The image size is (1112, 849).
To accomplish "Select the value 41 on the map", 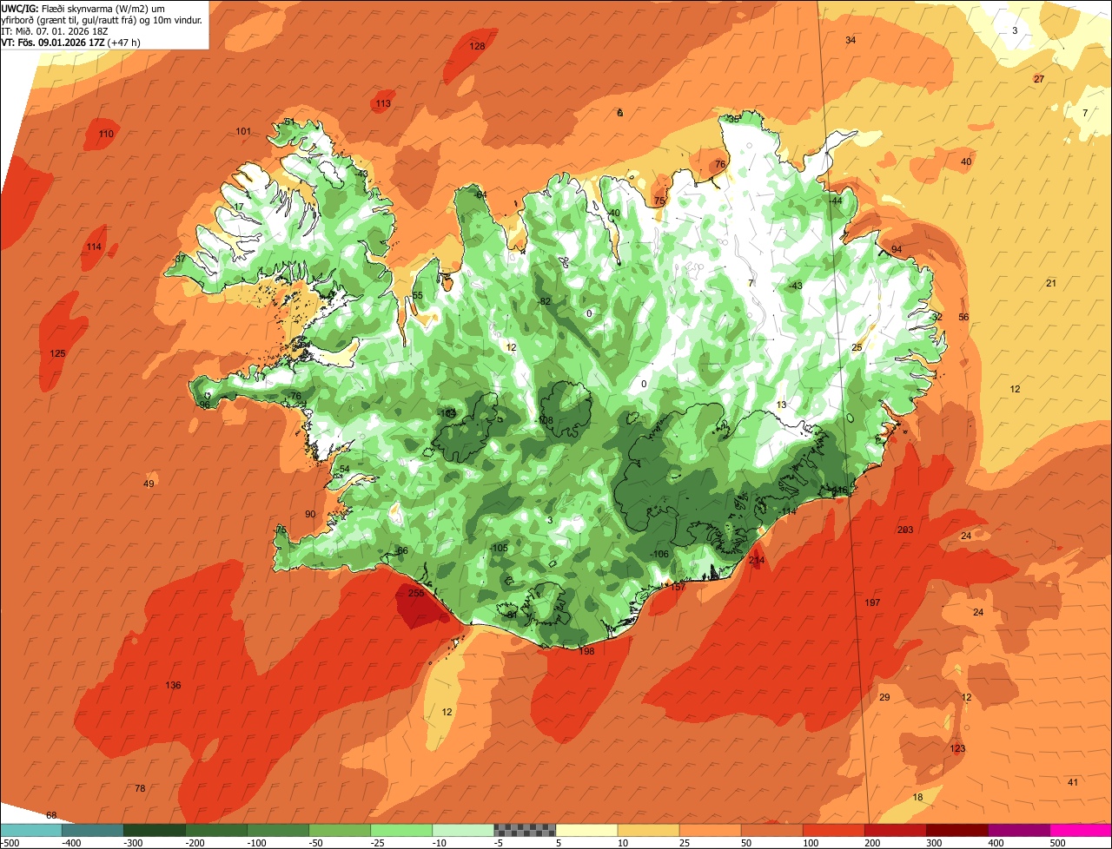I will [1073, 783].
